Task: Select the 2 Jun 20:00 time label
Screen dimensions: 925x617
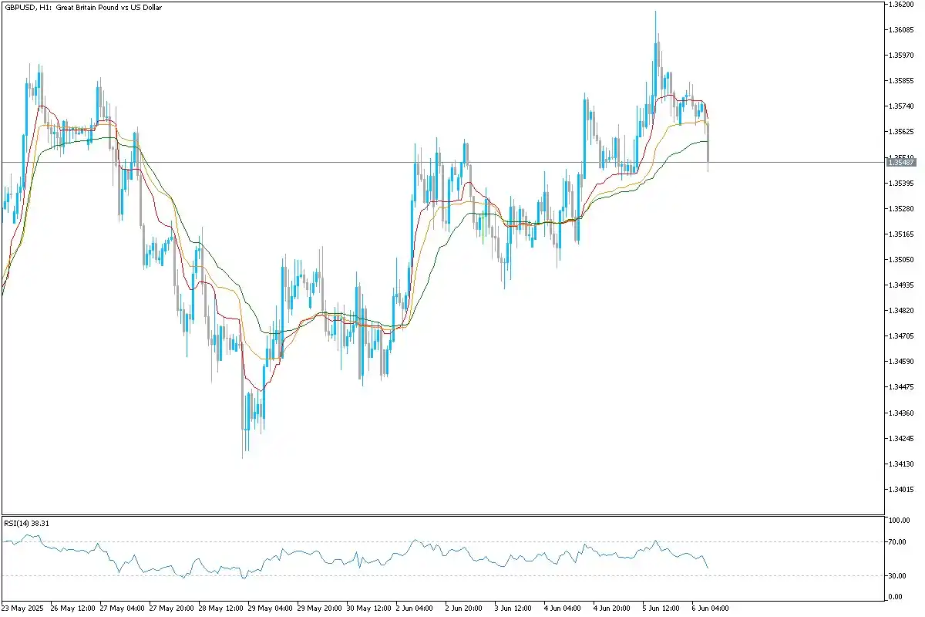Action: coord(465,608)
